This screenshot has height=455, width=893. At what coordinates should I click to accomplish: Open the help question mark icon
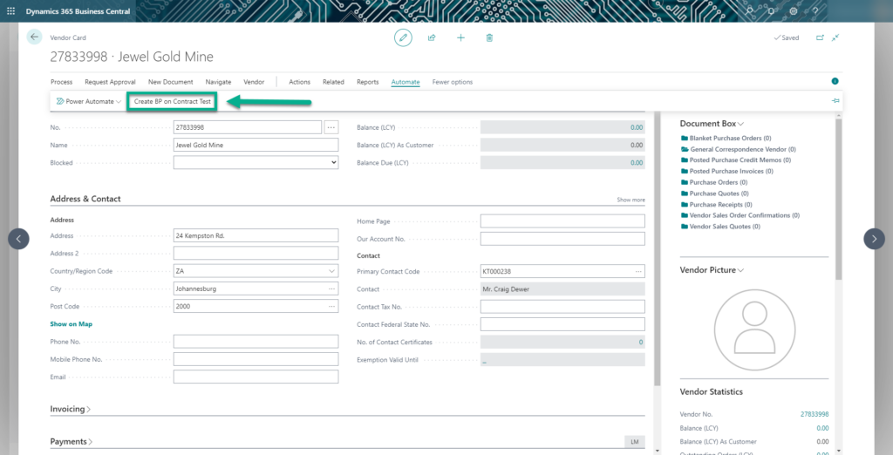click(815, 10)
